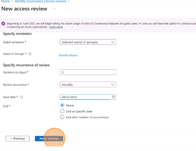Click the chevron after Access reviews breadcrumb

(x=69, y=2)
